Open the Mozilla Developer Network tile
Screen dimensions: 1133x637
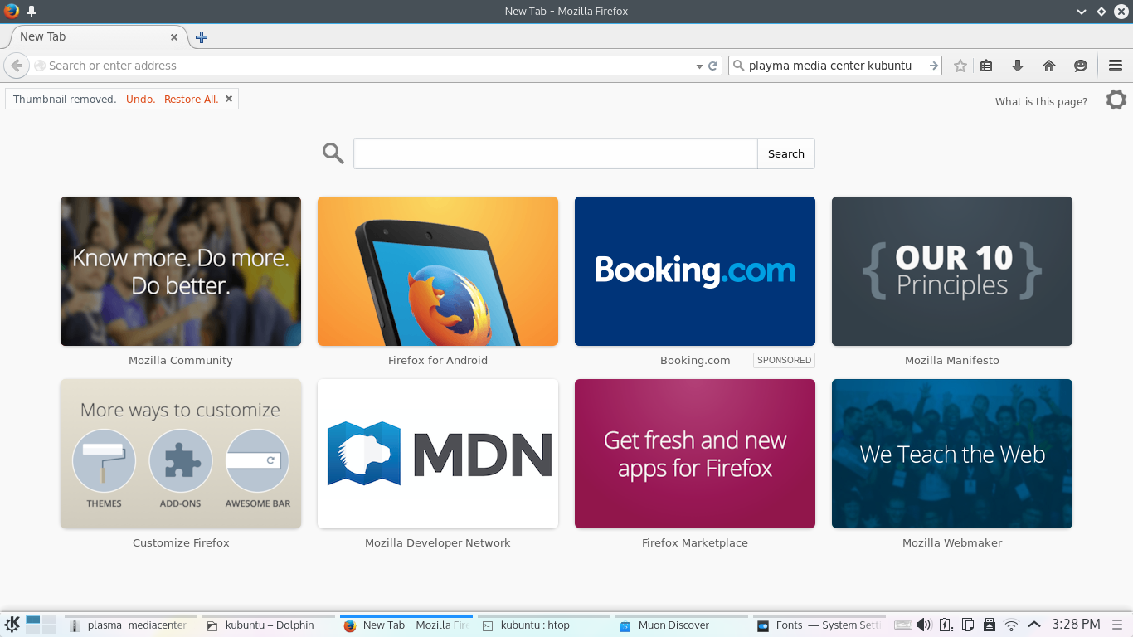[438, 454]
